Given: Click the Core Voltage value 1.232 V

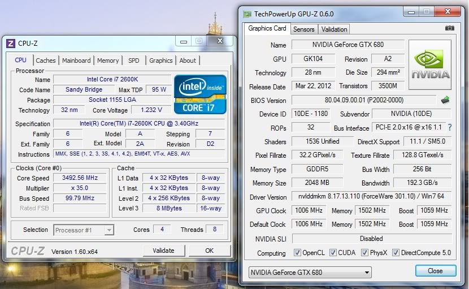Looking at the screenshot, I should click(151, 110).
